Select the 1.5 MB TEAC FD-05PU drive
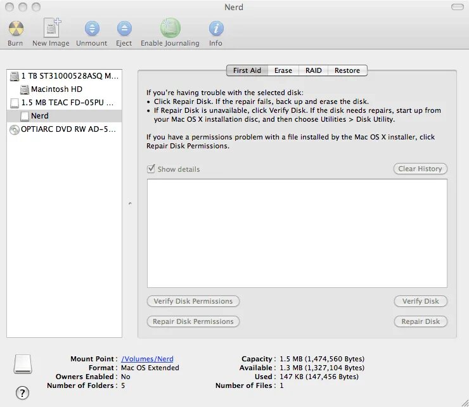Screen dimensions: 469x407 click(x=64, y=103)
